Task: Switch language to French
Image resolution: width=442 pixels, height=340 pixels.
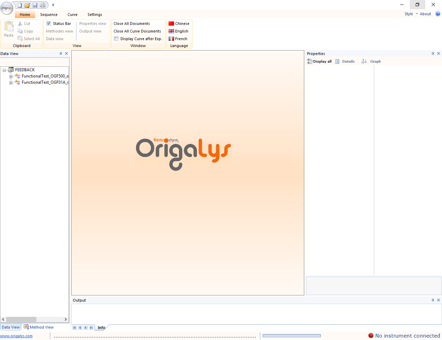Action: coord(171,39)
